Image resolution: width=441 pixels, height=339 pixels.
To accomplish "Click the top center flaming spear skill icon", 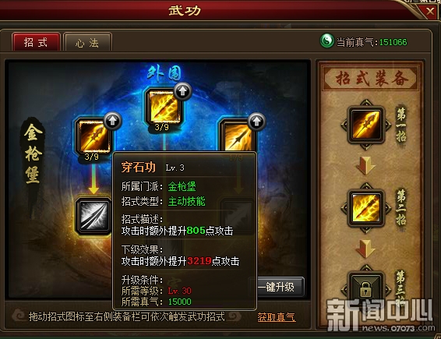I will click(x=164, y=108).
